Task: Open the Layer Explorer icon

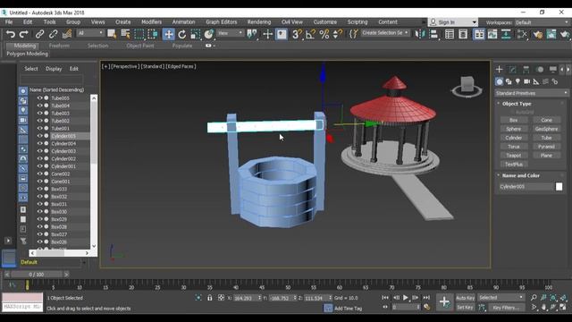Action: (x=463, y=34)
